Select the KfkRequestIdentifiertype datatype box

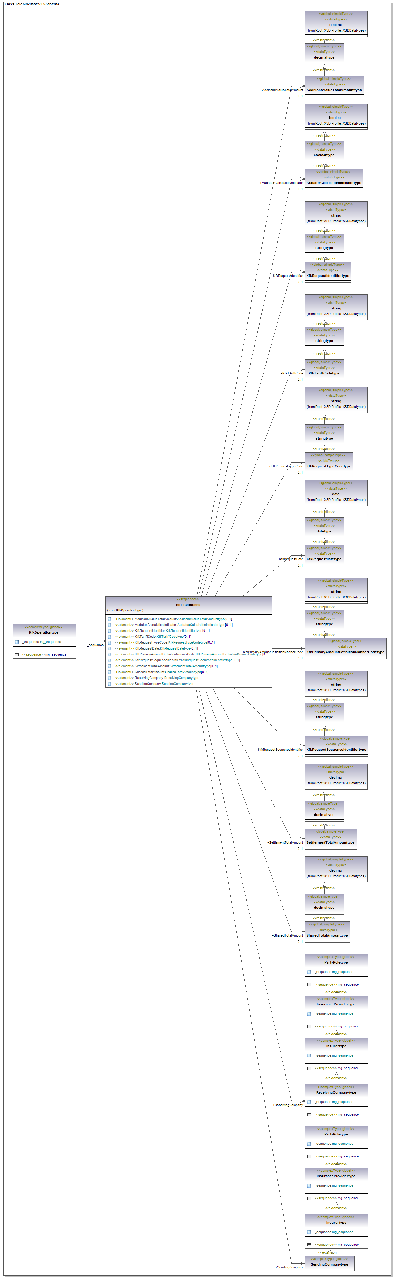[x=328, y=272]
